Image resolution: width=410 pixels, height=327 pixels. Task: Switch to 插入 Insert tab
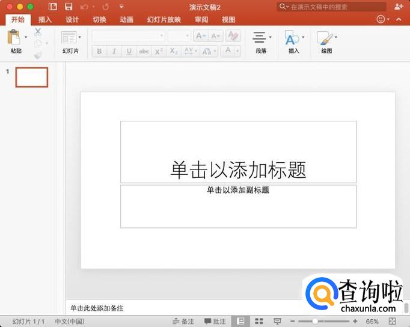click(x=45, y=20)
